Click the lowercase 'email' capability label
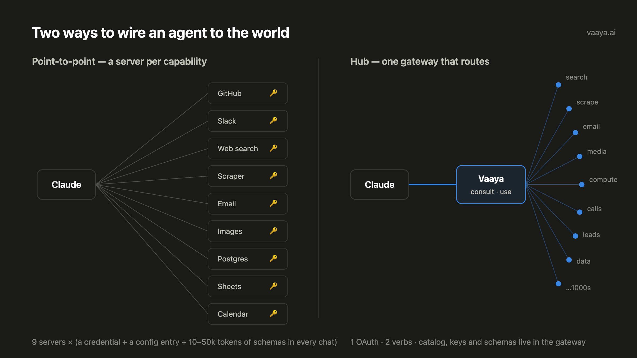Image resolution: width=637 pixels, height=358 pixels. click(x=591, y=126)
